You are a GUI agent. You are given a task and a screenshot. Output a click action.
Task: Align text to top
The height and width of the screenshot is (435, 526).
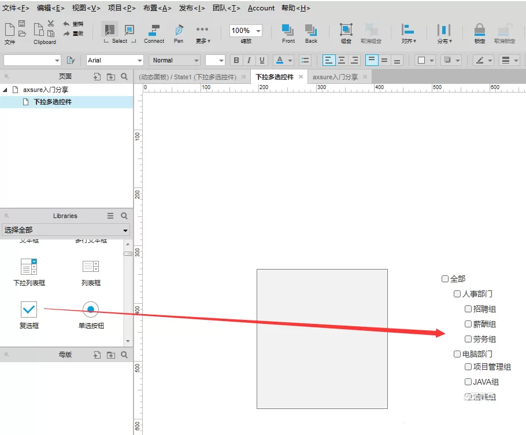(x=372, y=60)
